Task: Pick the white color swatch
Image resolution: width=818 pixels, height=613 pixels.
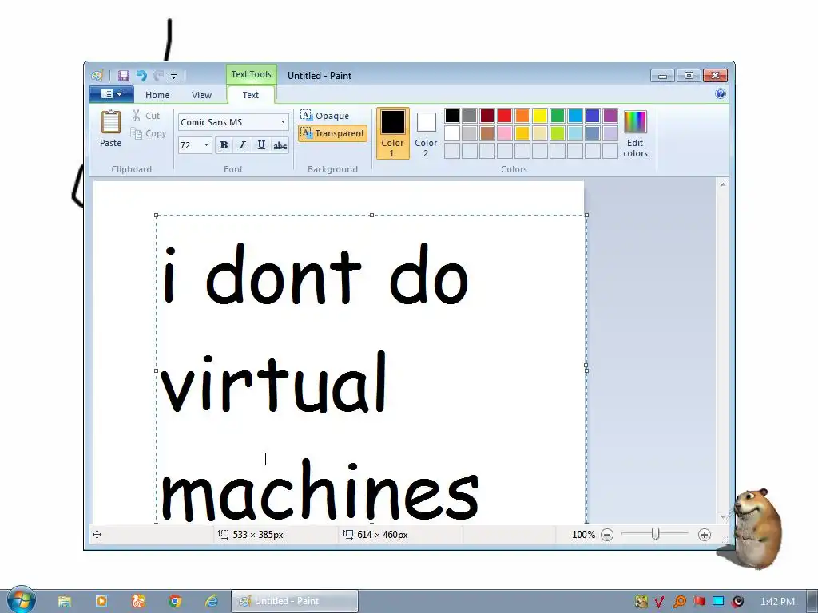Action: [x=452, y=133]
